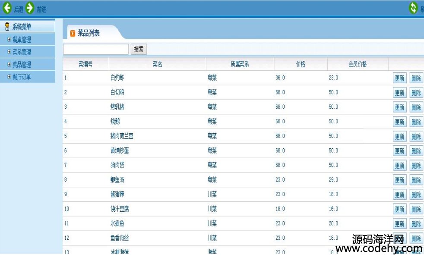Click the 菜名 column header
The height and width of the screenshot is (257, 424).
pos(157,64)
